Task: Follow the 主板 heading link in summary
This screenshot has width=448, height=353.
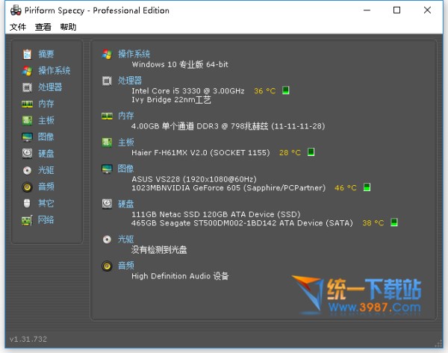Action: point(126,143)
